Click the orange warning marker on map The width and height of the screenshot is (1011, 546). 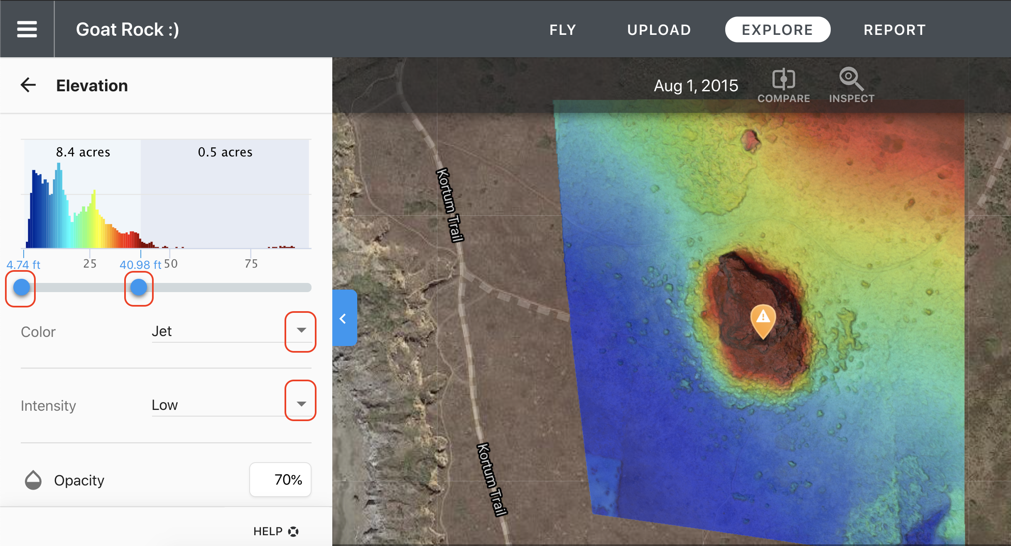tap(763, 322)
